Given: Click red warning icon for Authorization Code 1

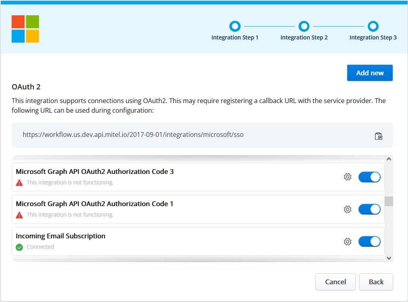Looking at the screenshot, I should [19, 215].
